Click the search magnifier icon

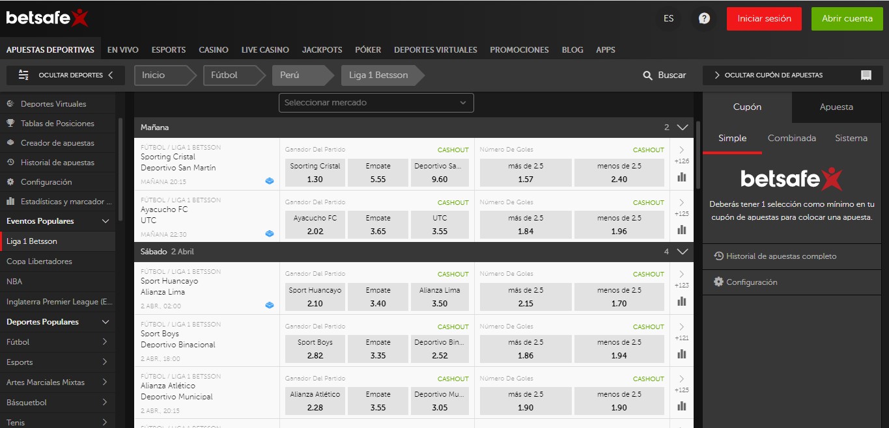point(647,75)
